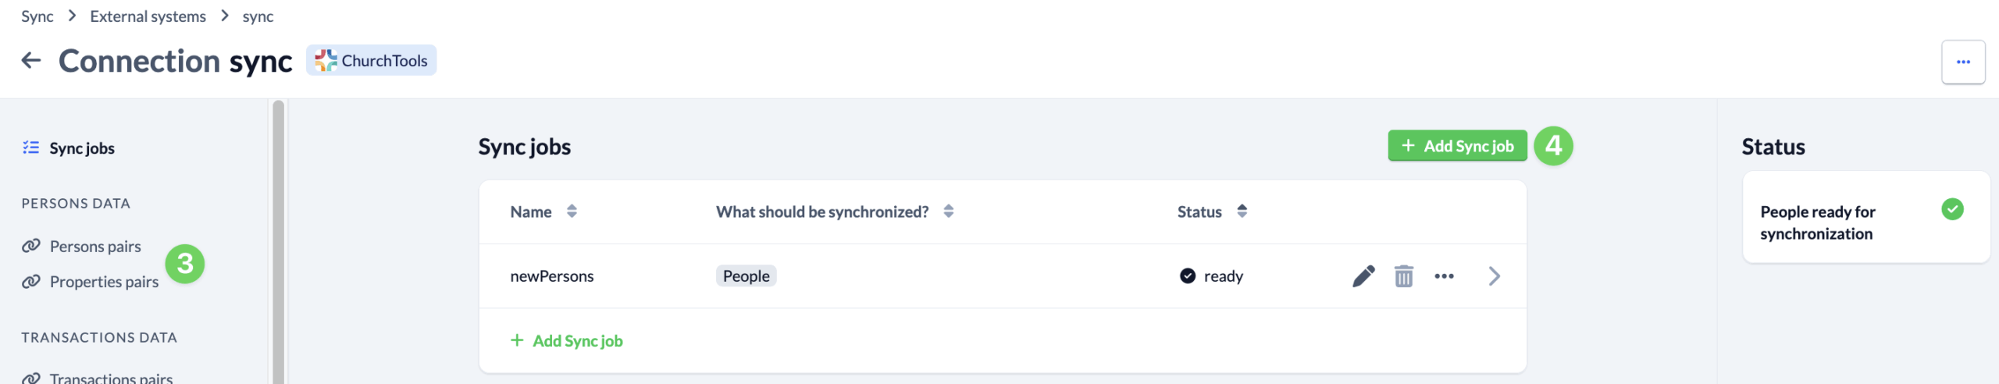Viewport: 1999px width, 384px height.
Task: Open the top-right more options menu
Action: (x=1963, y=62)
